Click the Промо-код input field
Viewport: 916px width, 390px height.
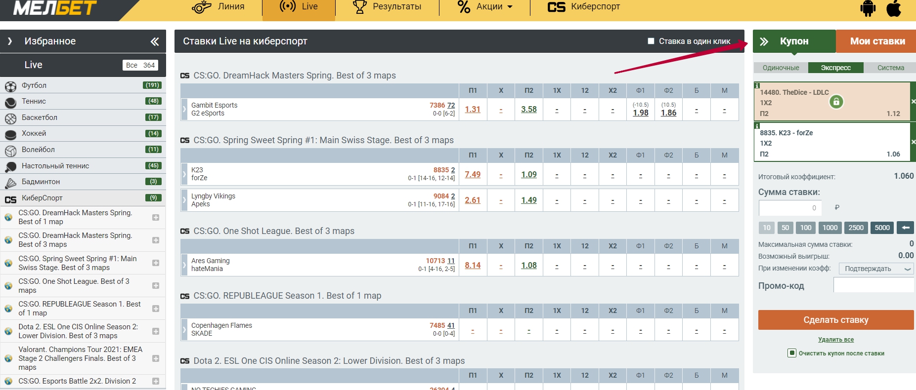tap(873, 285)
